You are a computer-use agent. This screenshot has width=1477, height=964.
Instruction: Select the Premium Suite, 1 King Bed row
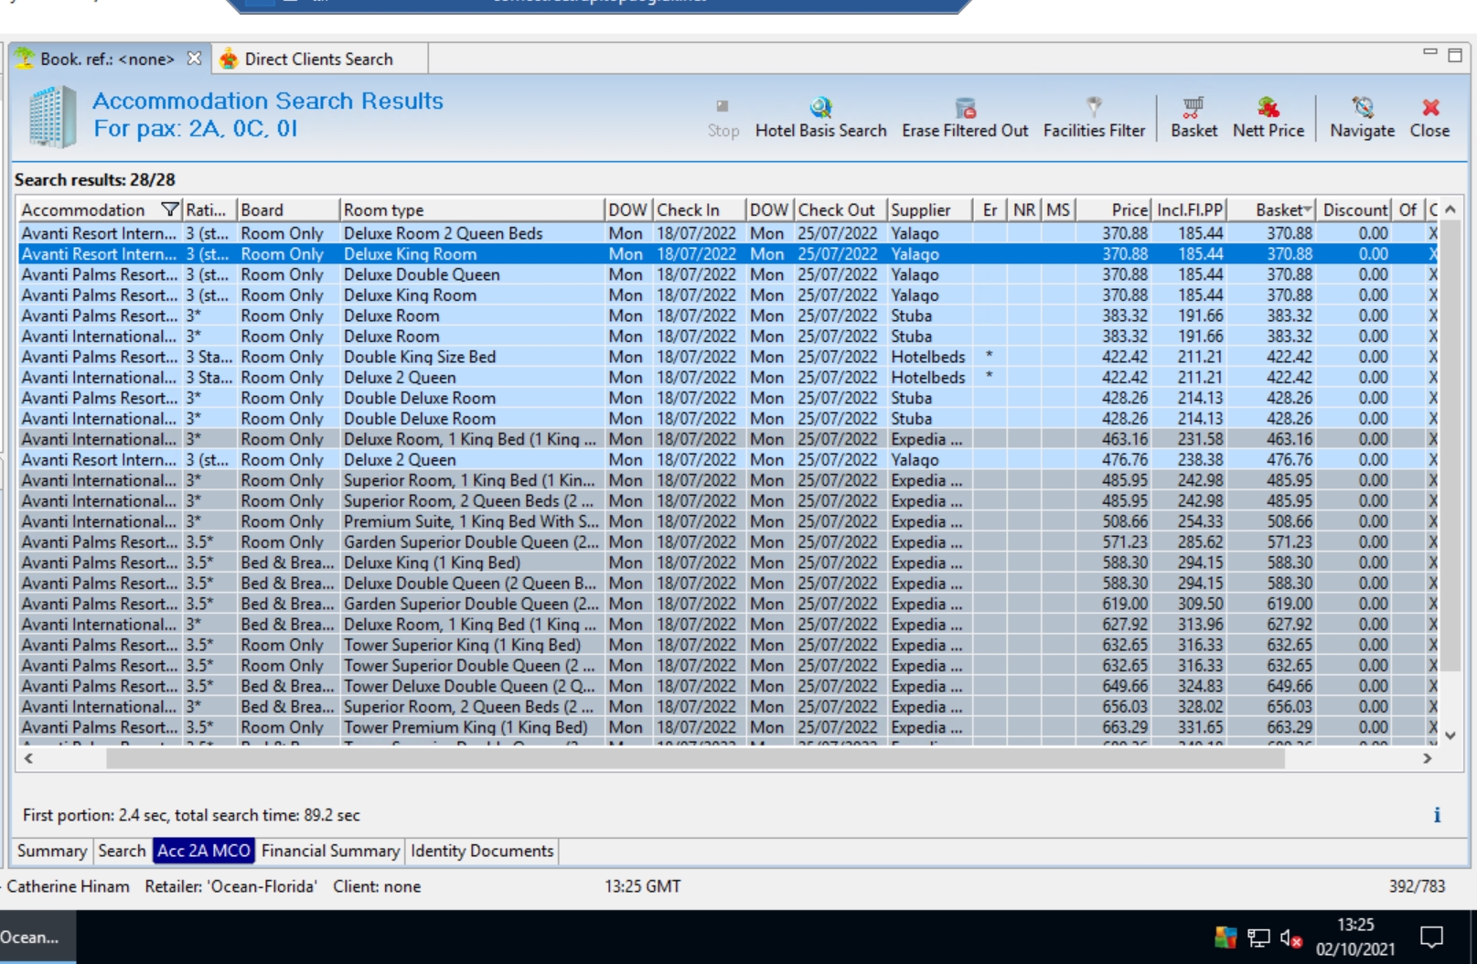coord(728,521)
